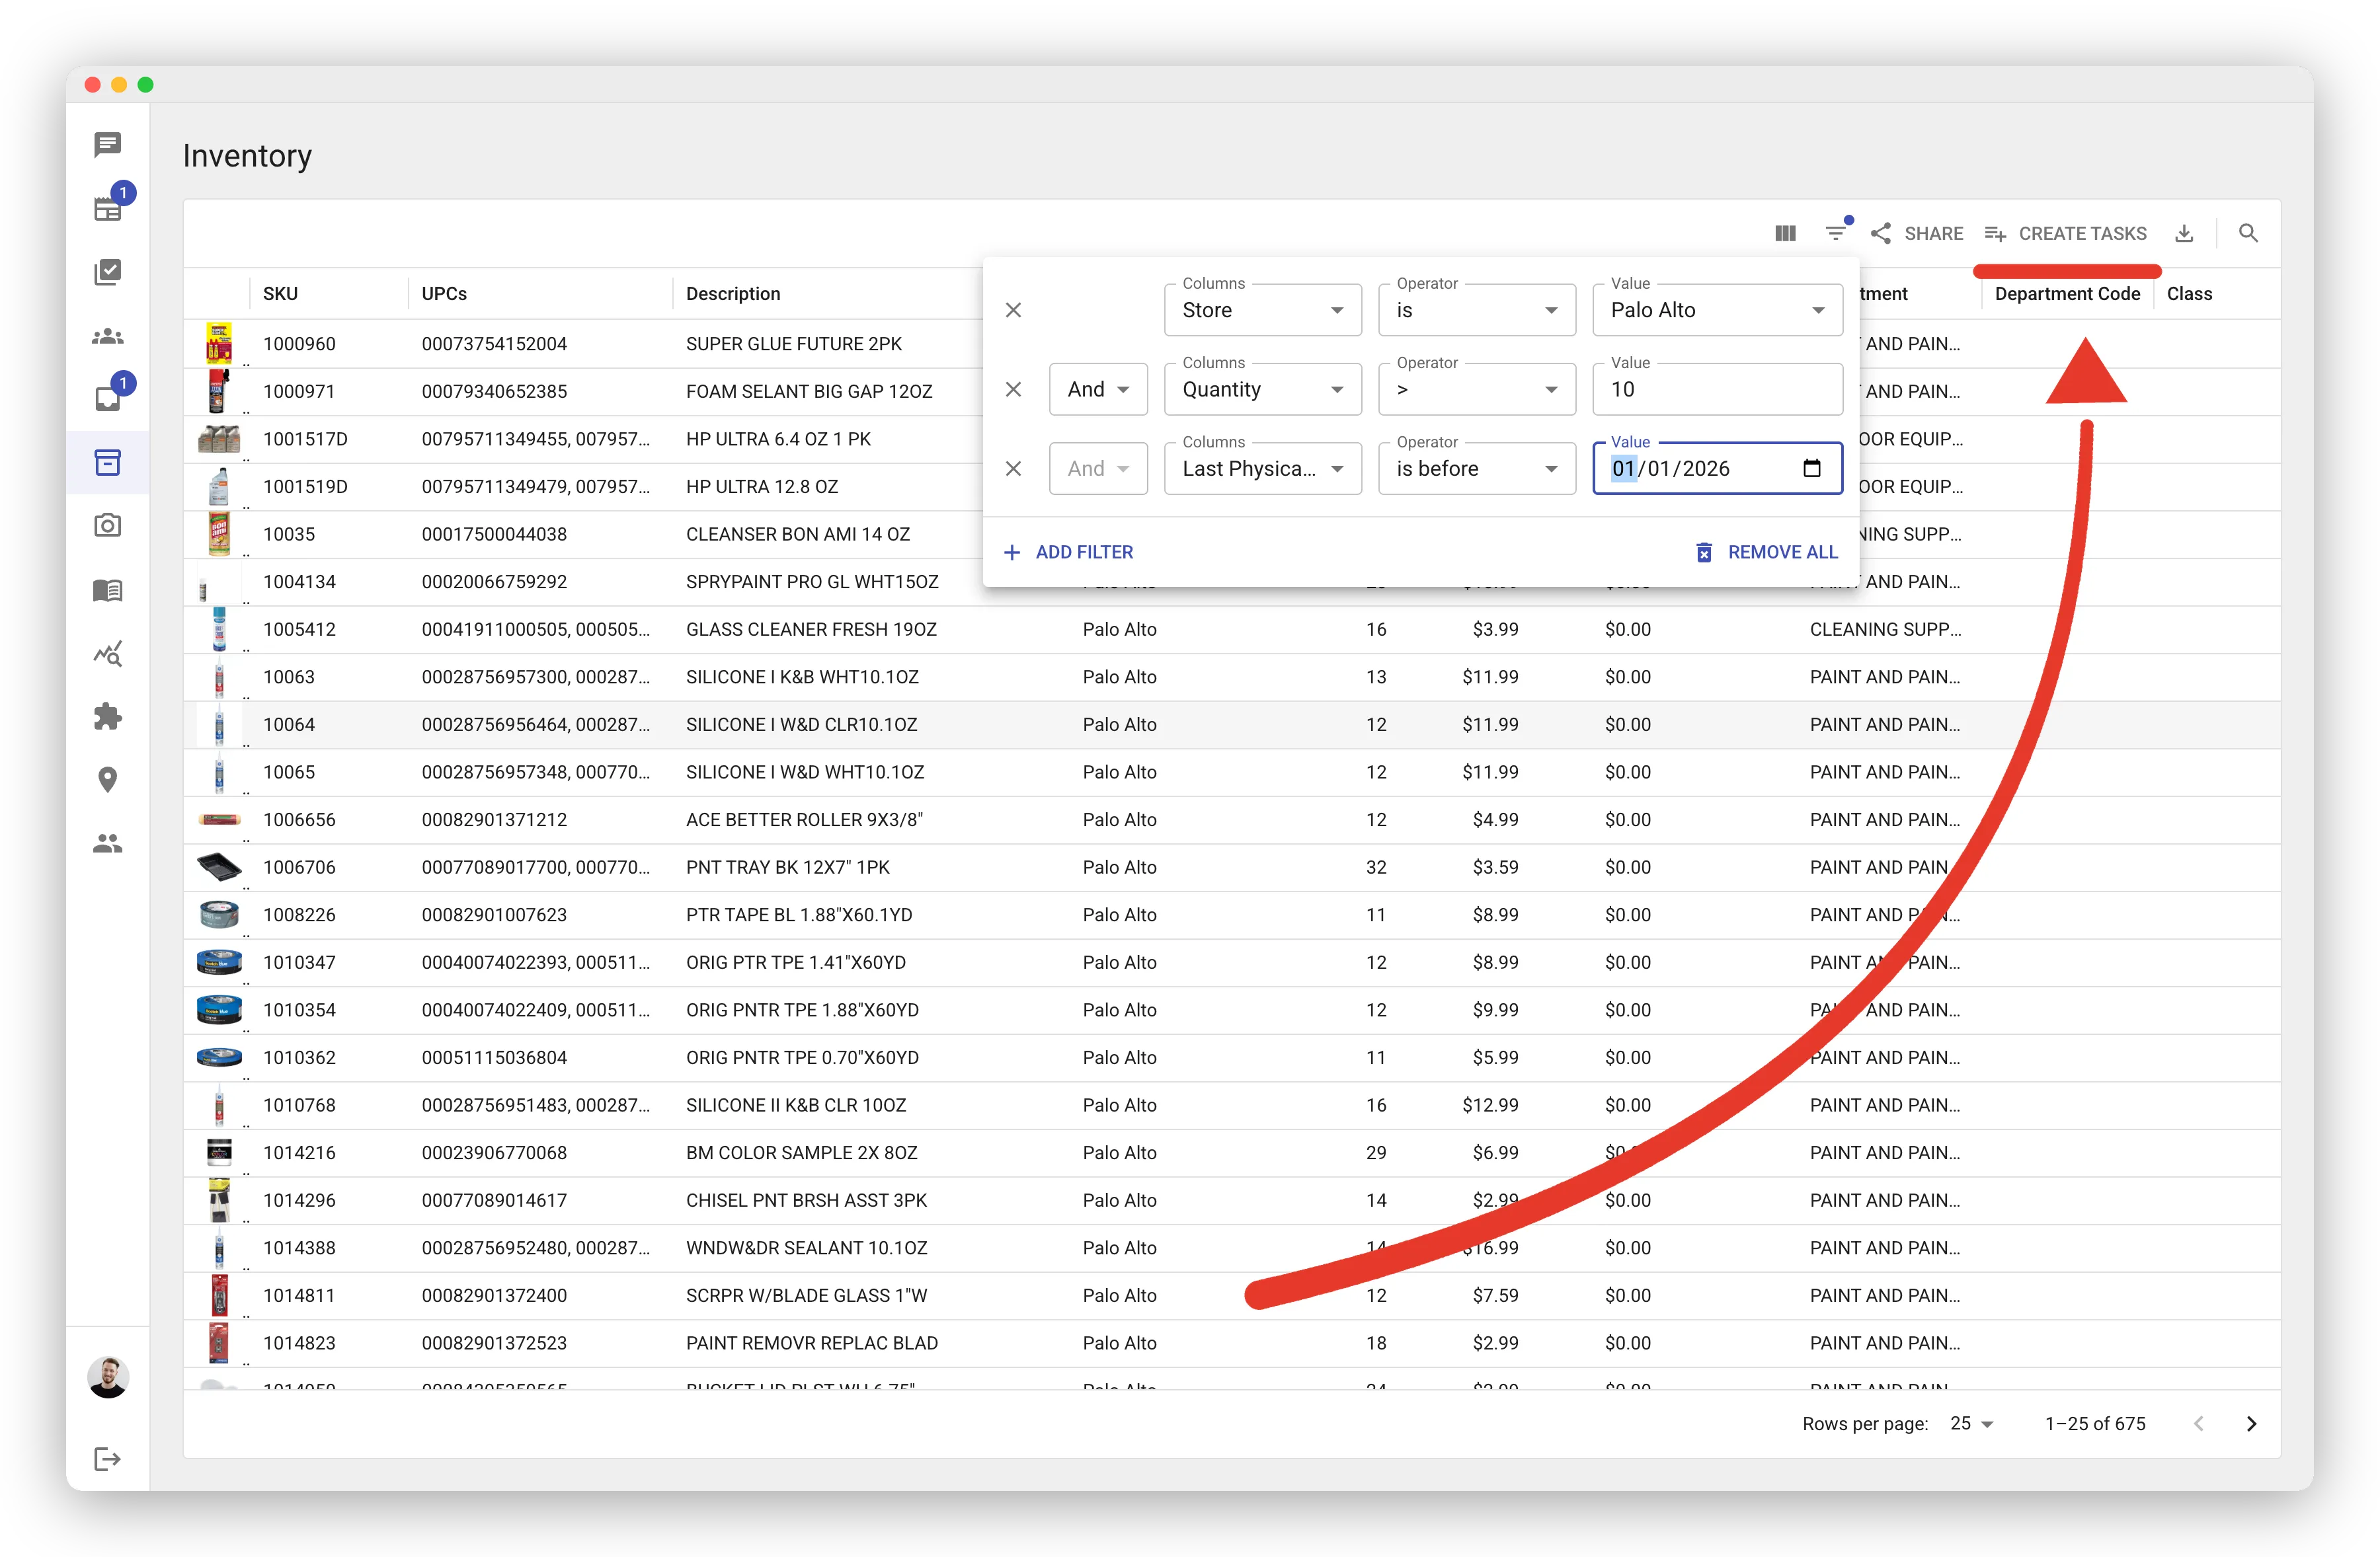Click the CREATE TASKS button
Screen dimensions: 2380x1557
[2065, 234]
